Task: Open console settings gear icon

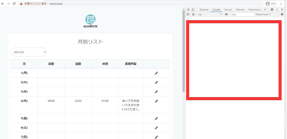Action: 282,14
